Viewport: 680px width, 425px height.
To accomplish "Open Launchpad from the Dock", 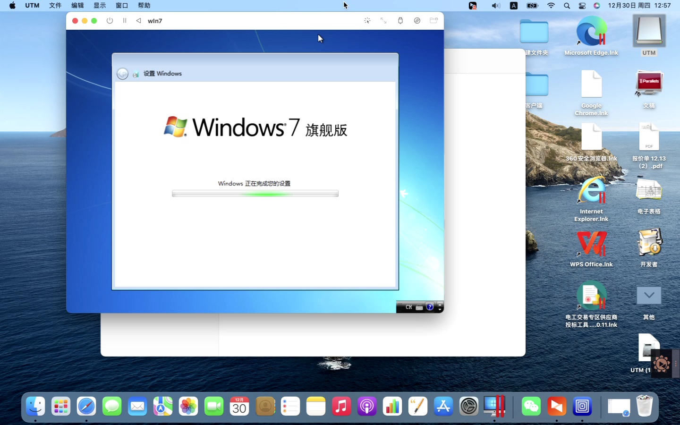I will click(x=61, y=406).
